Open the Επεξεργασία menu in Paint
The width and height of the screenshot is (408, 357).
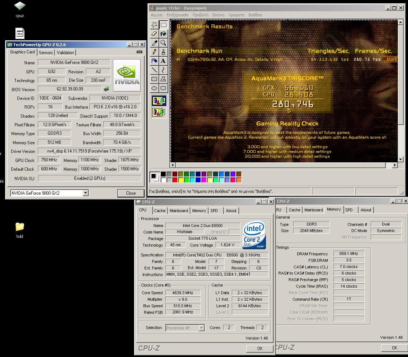(x=177, y=15)
